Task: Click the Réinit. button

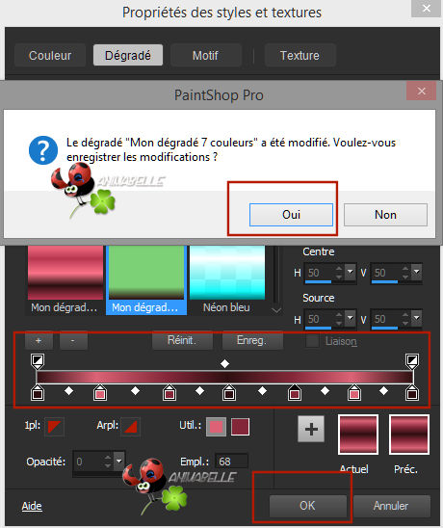Action: pyautogui.click(x=182, y=340)
